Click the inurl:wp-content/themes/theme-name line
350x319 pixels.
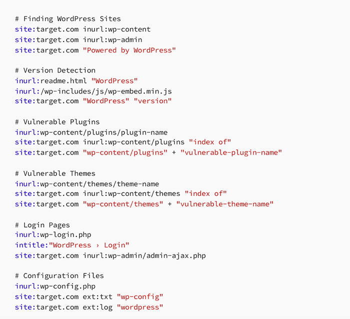tap(86, 184)
